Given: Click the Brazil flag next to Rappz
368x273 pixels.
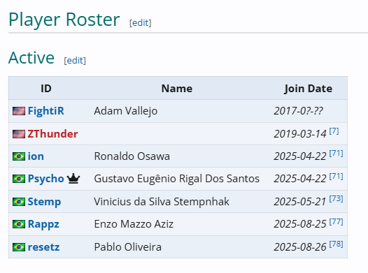Looking at the screenshot, I should pyautogui.click(x=19, y=224).
